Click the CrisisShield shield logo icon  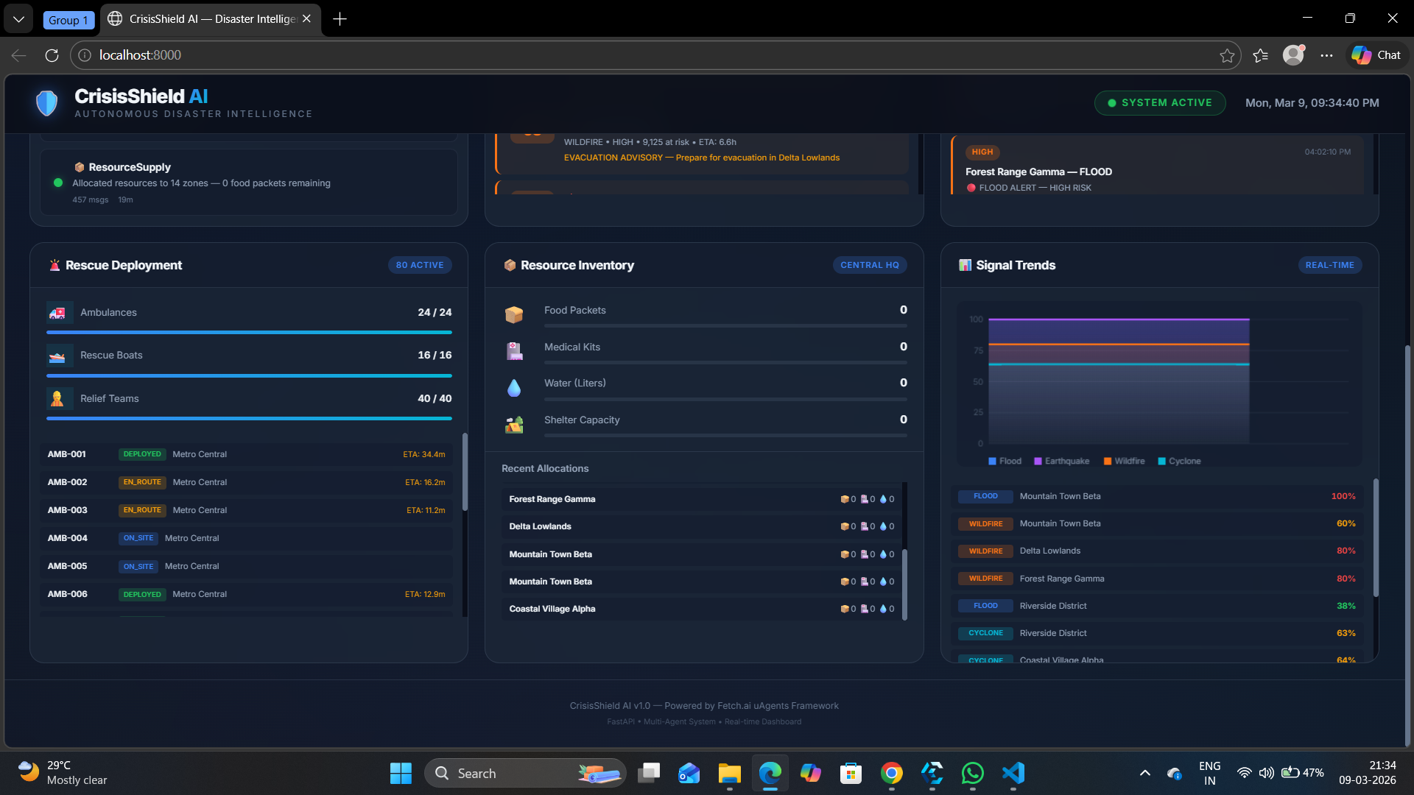pyautogui.click(x=46, y=103)
